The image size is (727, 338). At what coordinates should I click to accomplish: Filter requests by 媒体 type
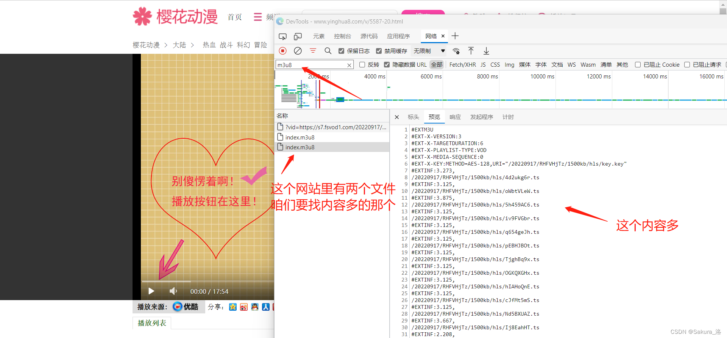[525, 65]
